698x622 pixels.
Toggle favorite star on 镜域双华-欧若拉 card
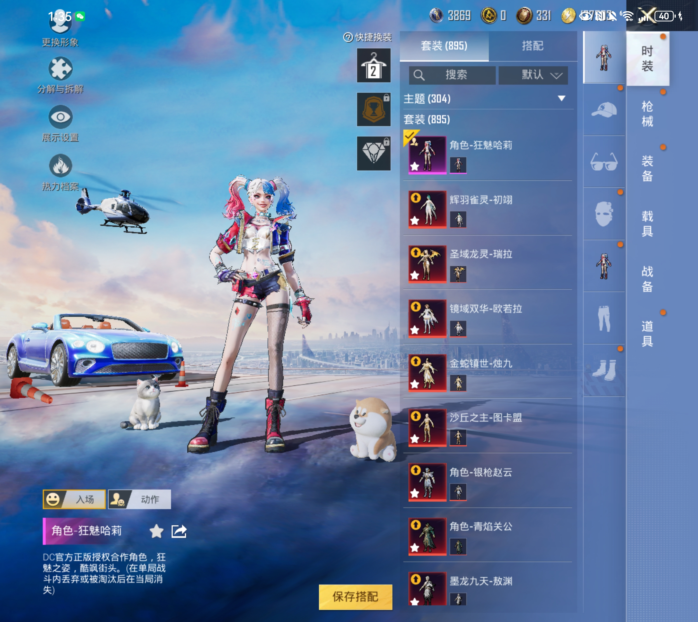point(415,330)
